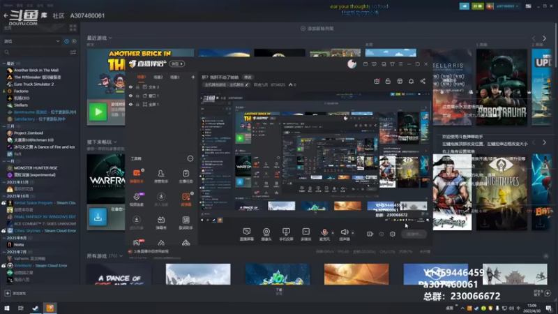Start recording with the record icon

370,234
